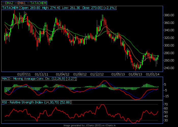Click the 260.00 price axis label
The height and width of the screenshot is (127, 178).
coord(169,60)
